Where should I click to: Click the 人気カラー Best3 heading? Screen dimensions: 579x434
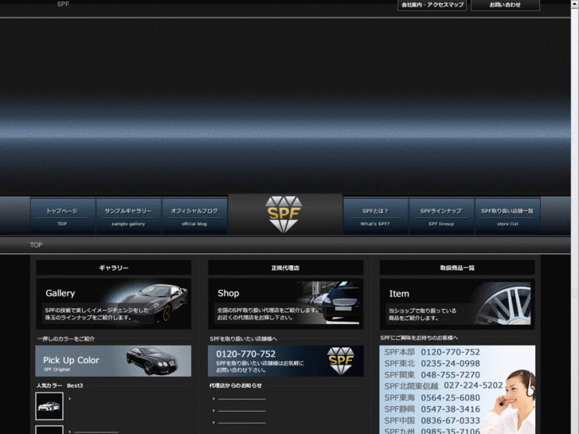point(60,385)
